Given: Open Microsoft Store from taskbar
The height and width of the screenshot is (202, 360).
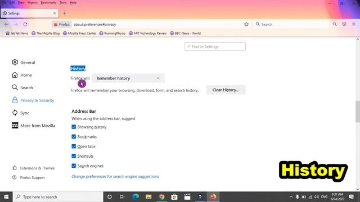Looking at the screenshot, I should click(174, 197).
